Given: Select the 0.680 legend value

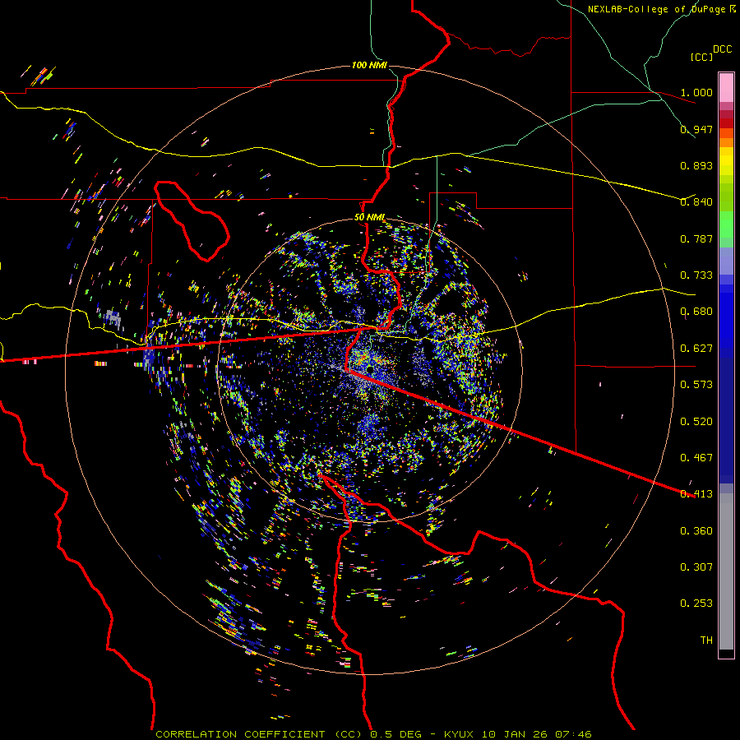Looking at the screenshot, I should pos(696,312).
